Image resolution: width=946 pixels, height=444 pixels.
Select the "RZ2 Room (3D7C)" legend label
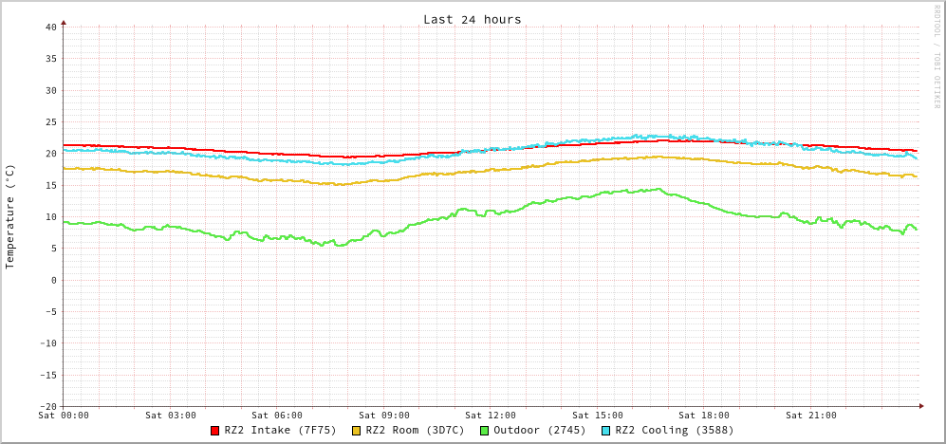415,430
